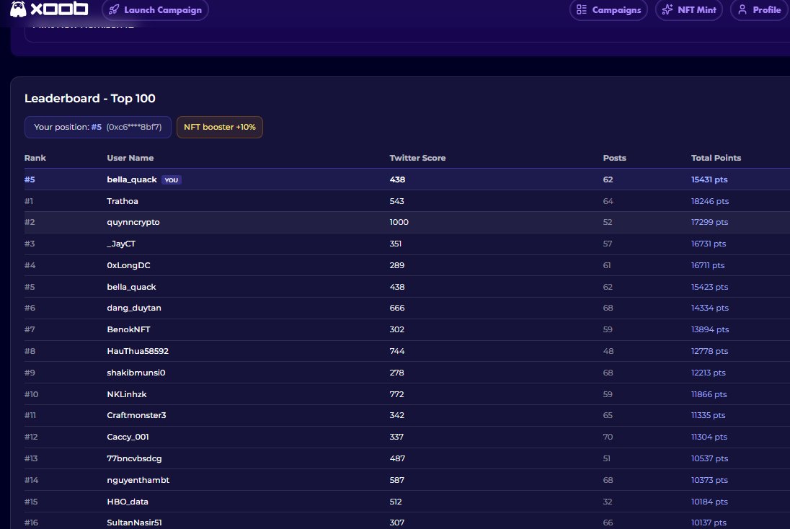Click the rocket icon in Launch Campaign
The width and height of the screenshot is (790, 529).
(115, 9)
